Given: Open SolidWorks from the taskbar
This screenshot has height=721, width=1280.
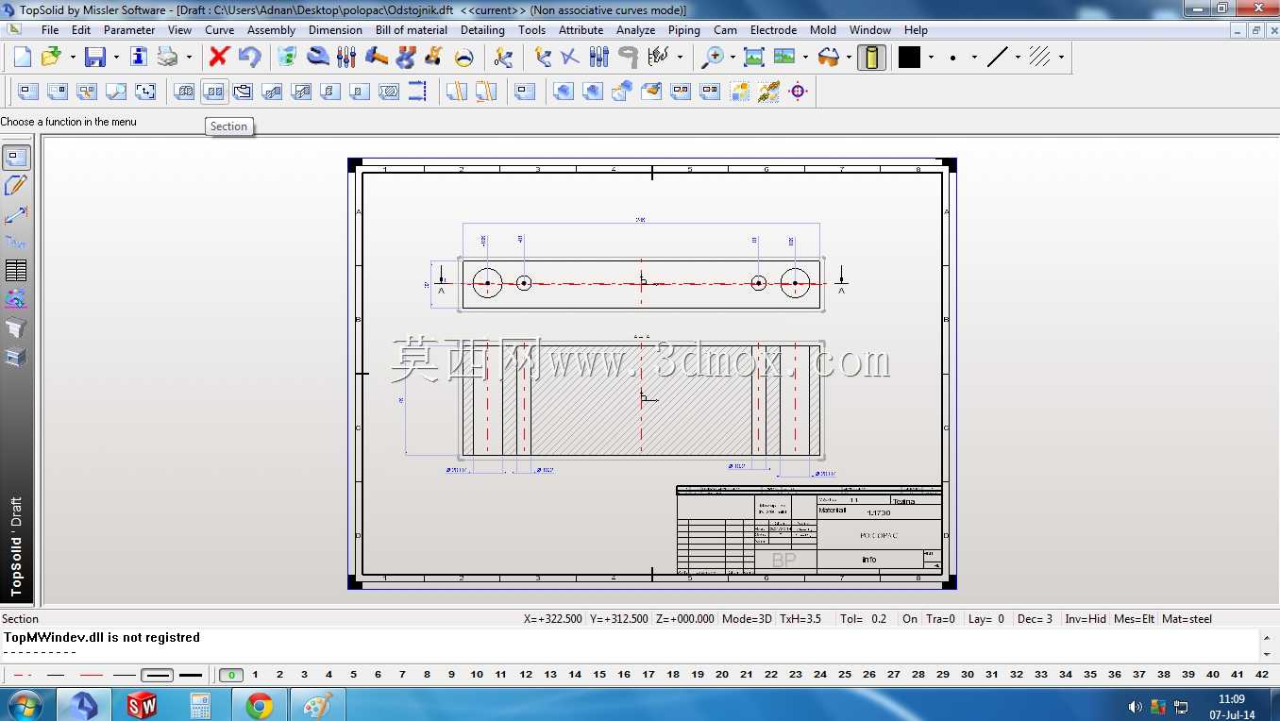Looking at the screenshot, I should [142, 705].
